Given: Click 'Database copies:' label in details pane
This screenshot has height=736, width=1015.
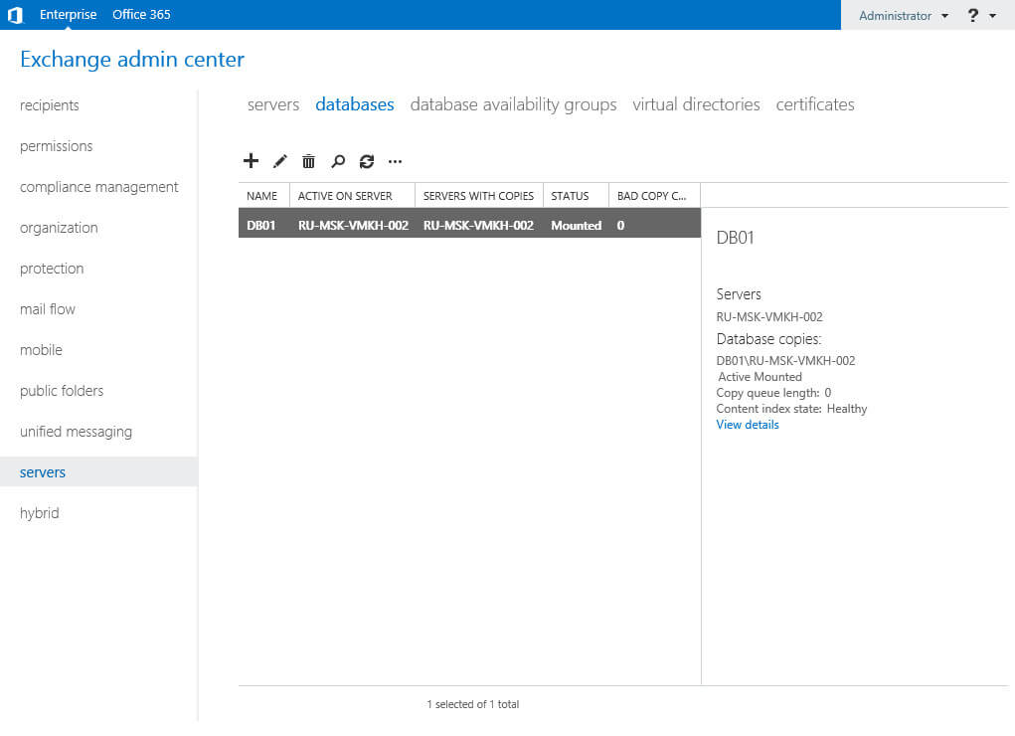Looking at the screenshot, I should tap(768, 339).
